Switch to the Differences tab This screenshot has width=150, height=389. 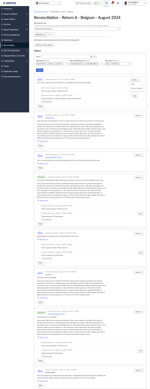[40, 35]
